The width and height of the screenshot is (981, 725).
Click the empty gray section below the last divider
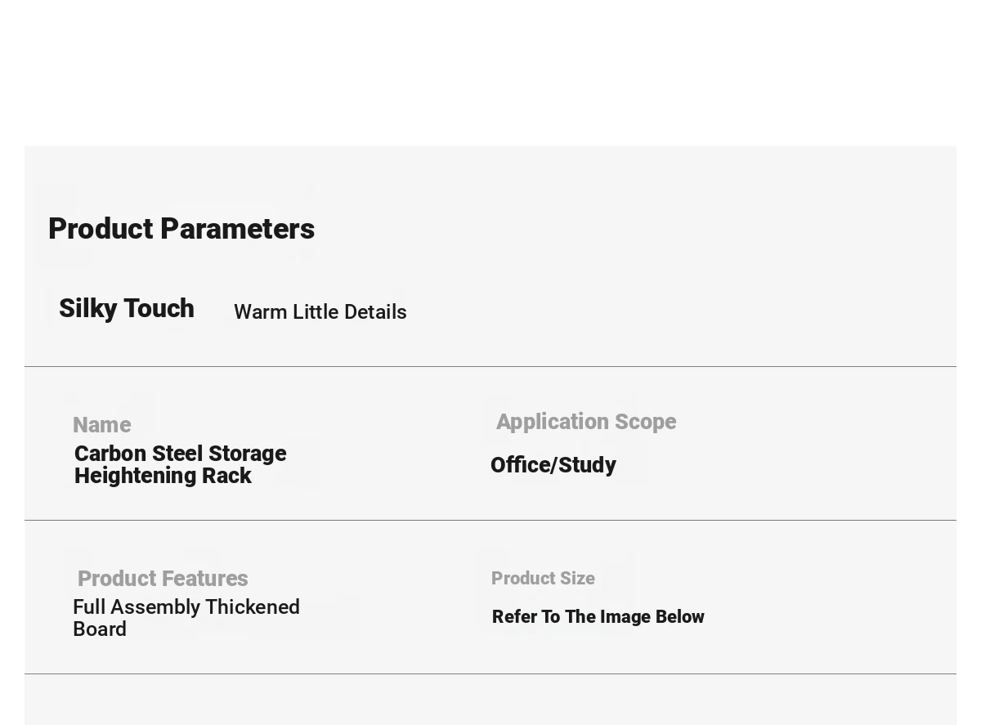(x=490, y=701)
